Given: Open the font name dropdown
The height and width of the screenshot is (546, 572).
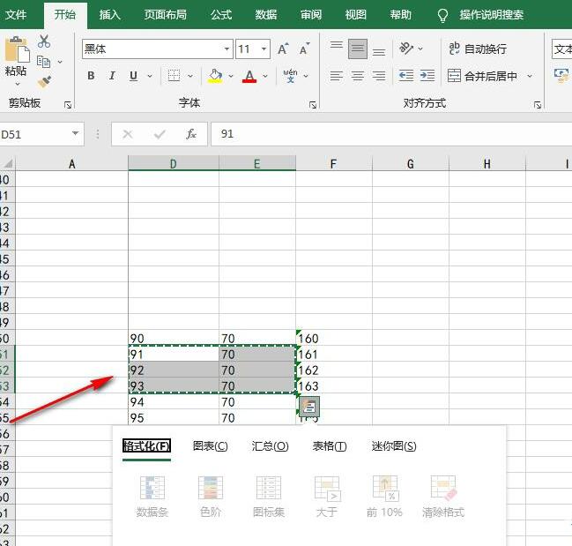Looking at the screenshot, I should pyautogui.click(x=227, y=49).
